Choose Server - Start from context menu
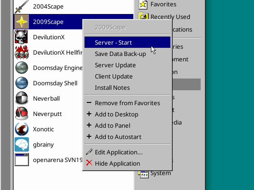Image resolution: width=254 pixels, height=190 pixels. [x=127, y=42]
